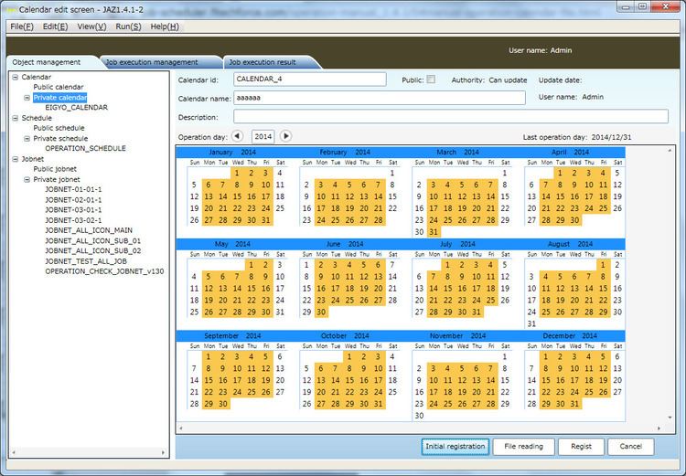Toggle January 15 operation day
This screenshot has width=686, height=476.
tap(237, 196)
